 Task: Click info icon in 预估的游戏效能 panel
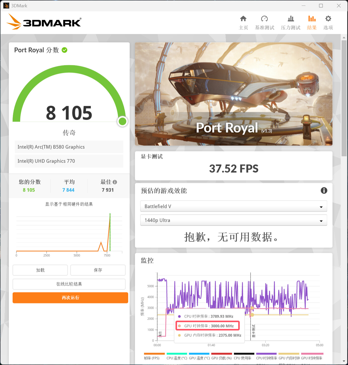[324, 191]
